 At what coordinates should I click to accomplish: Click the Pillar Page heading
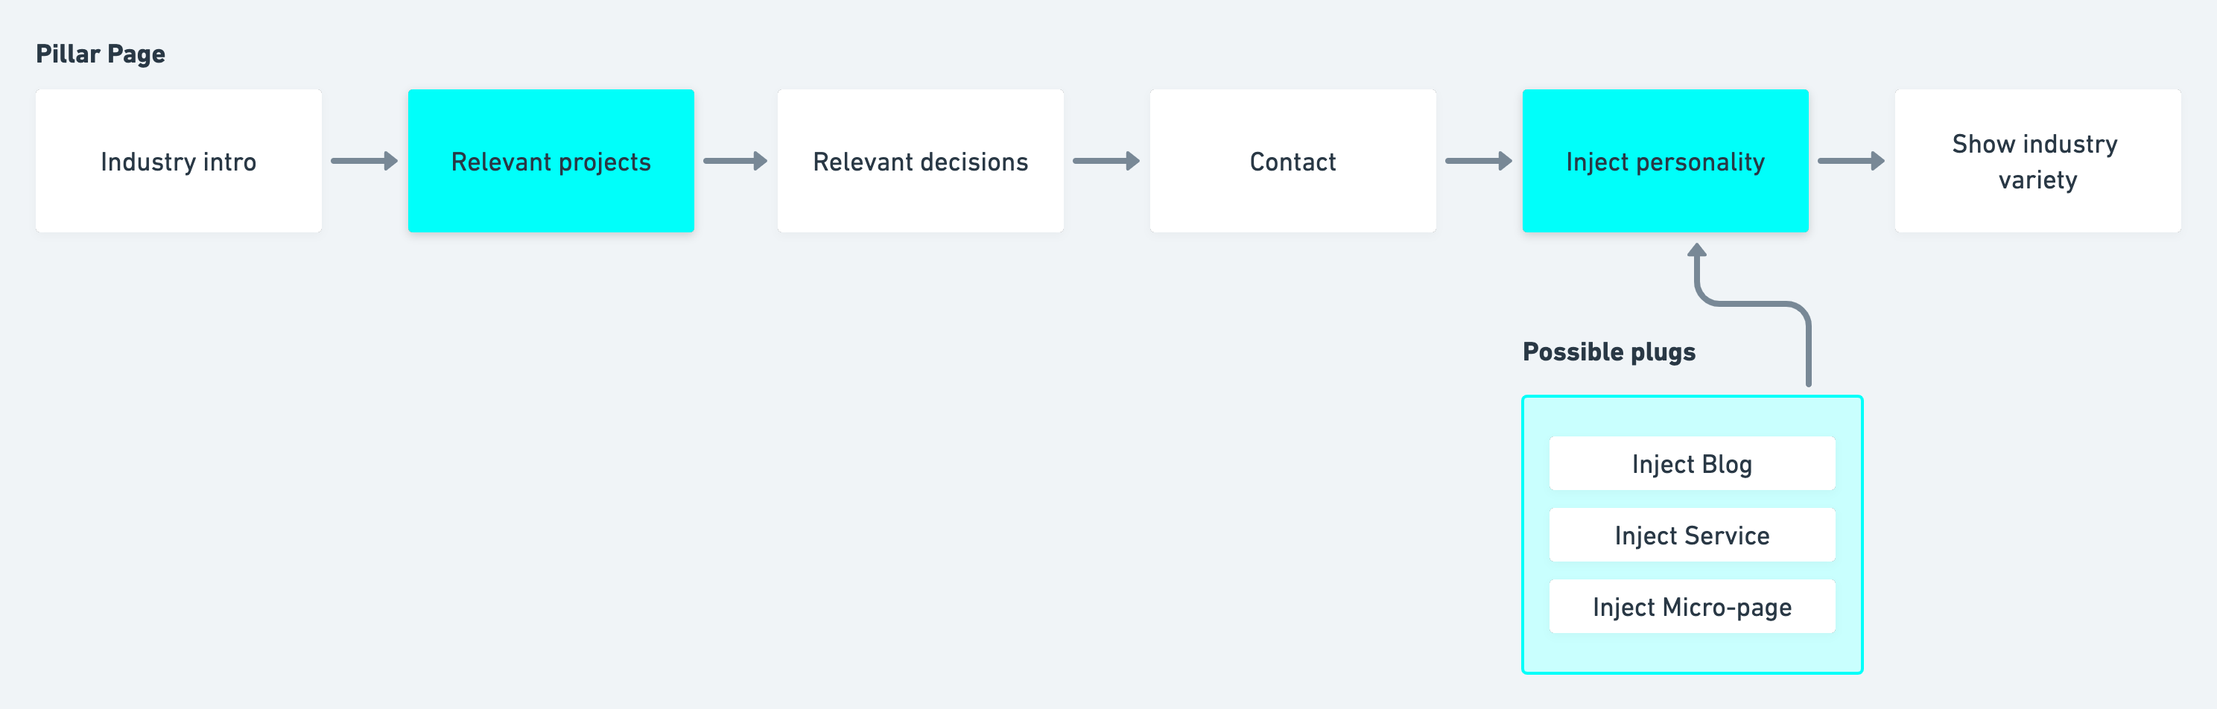(100, 54)
